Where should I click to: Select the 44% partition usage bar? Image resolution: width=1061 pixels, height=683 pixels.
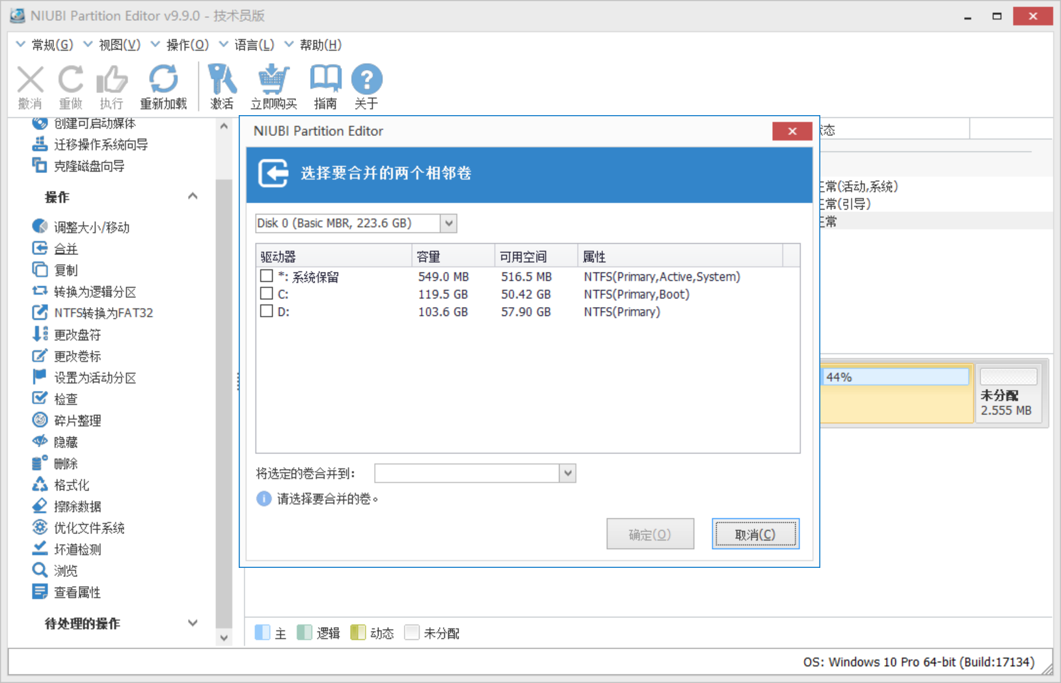[896, 377]
